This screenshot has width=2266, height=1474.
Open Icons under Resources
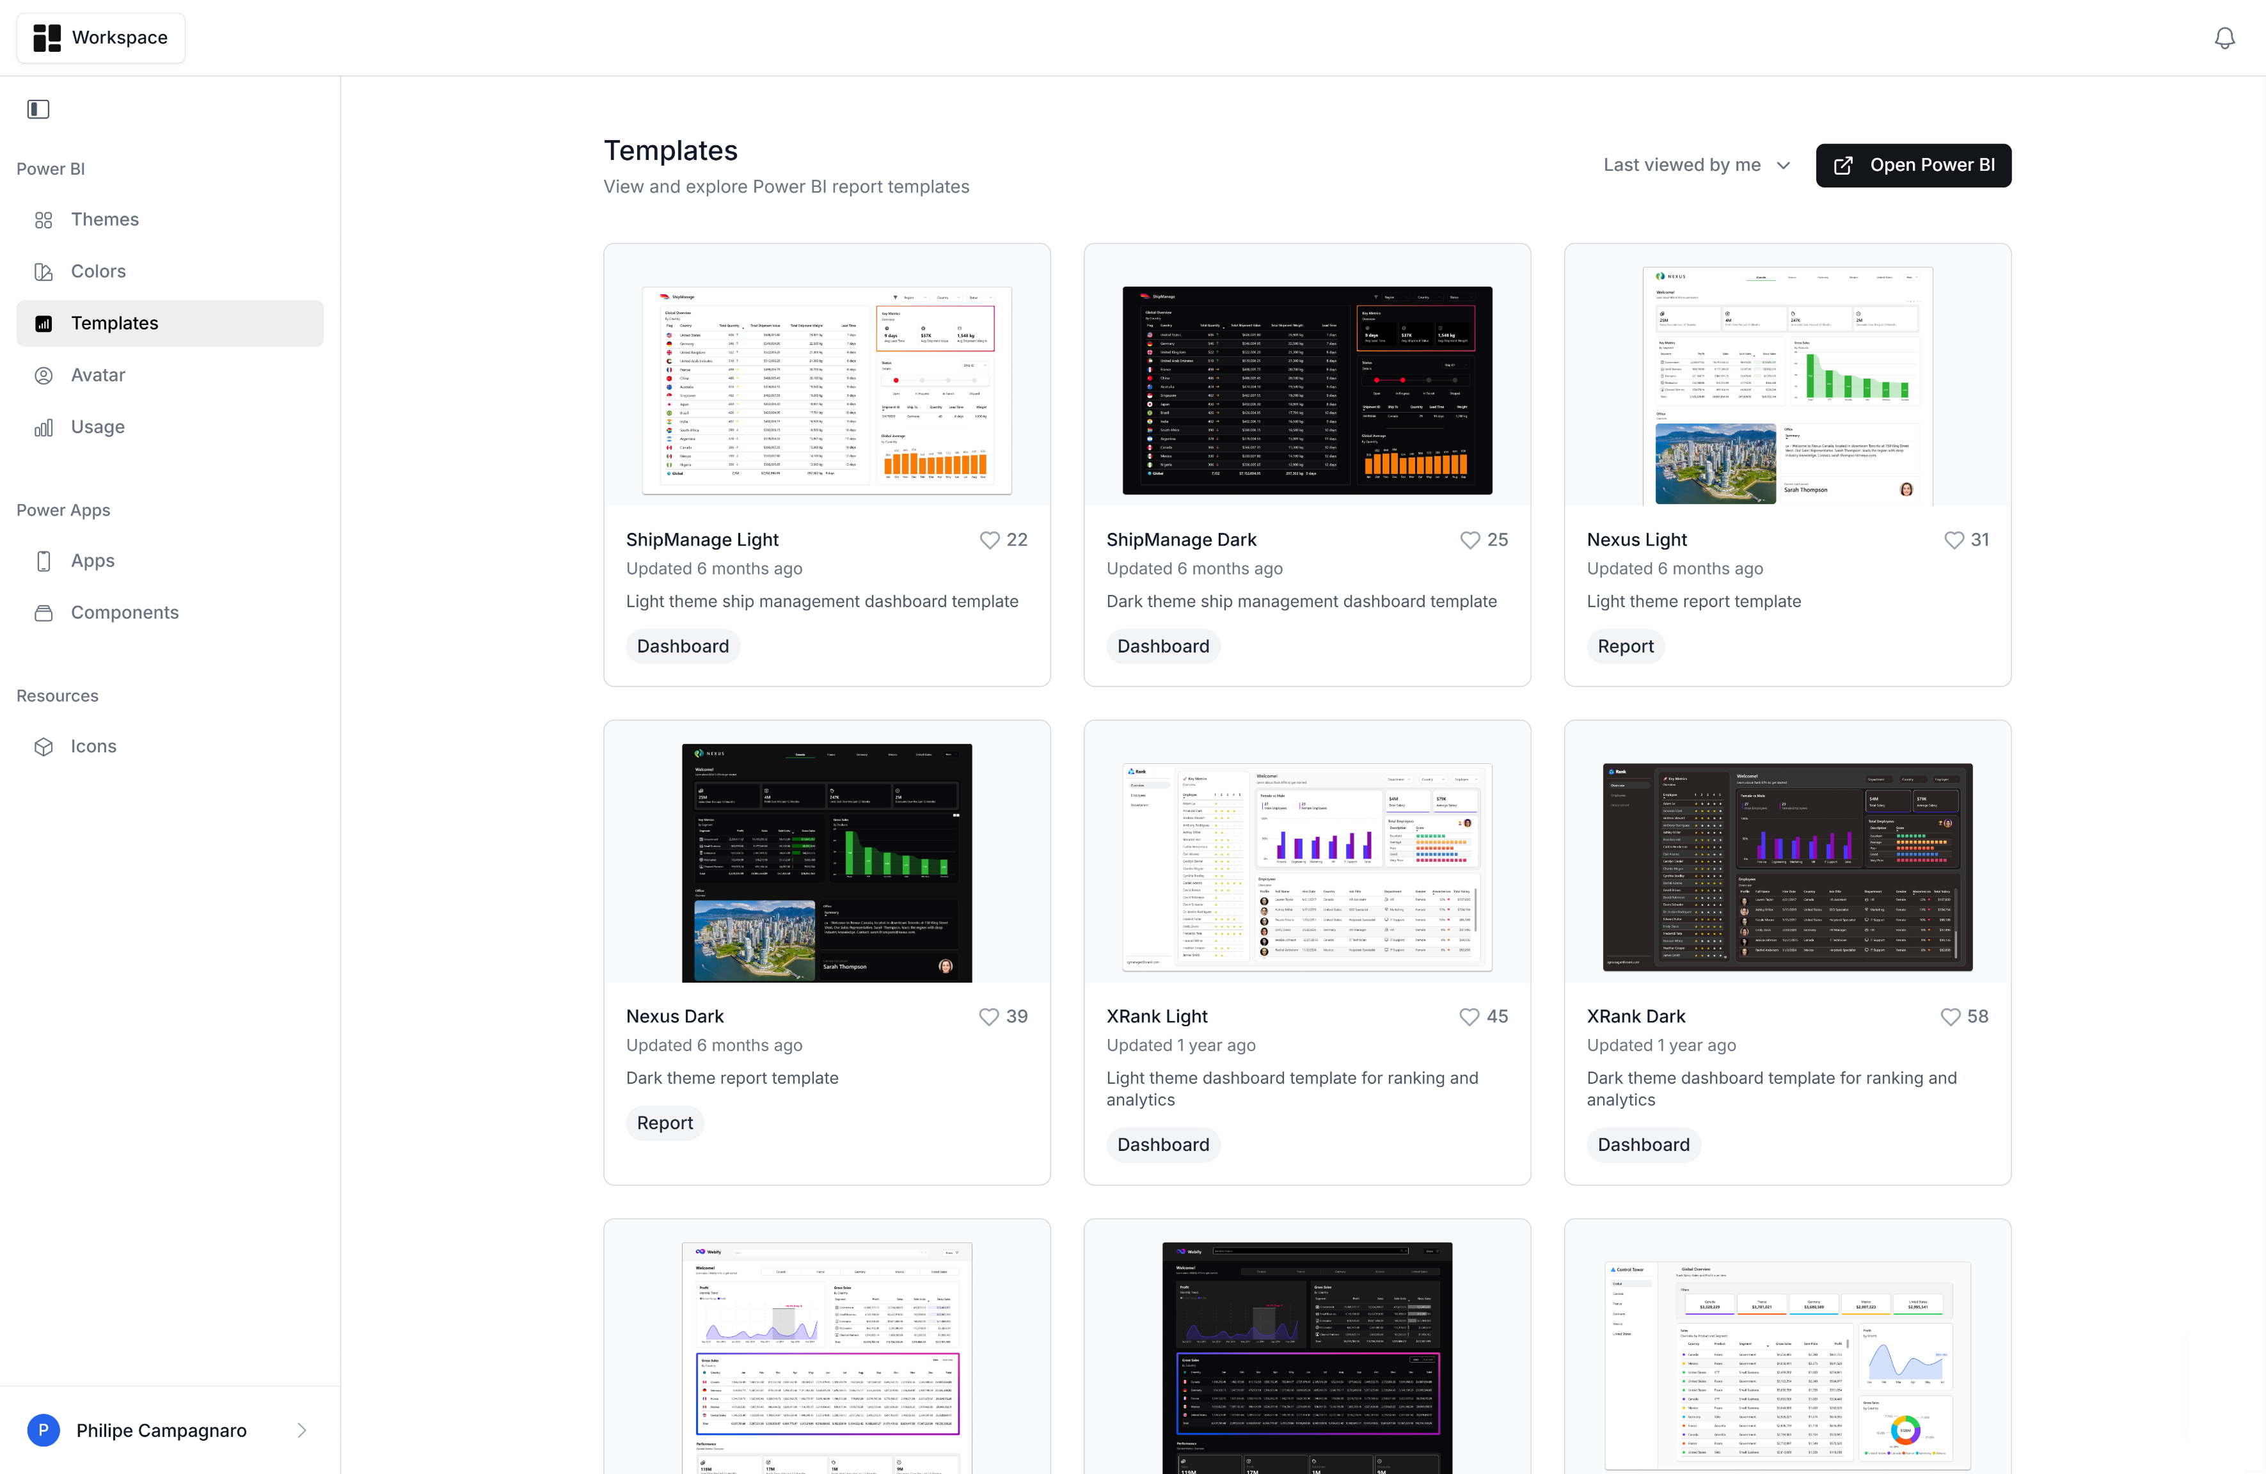(93, 745)
